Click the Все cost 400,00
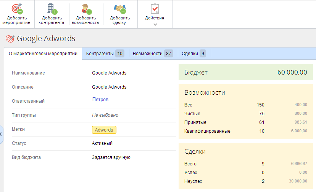Screen dimensions: 316x192 click(301, 105)
